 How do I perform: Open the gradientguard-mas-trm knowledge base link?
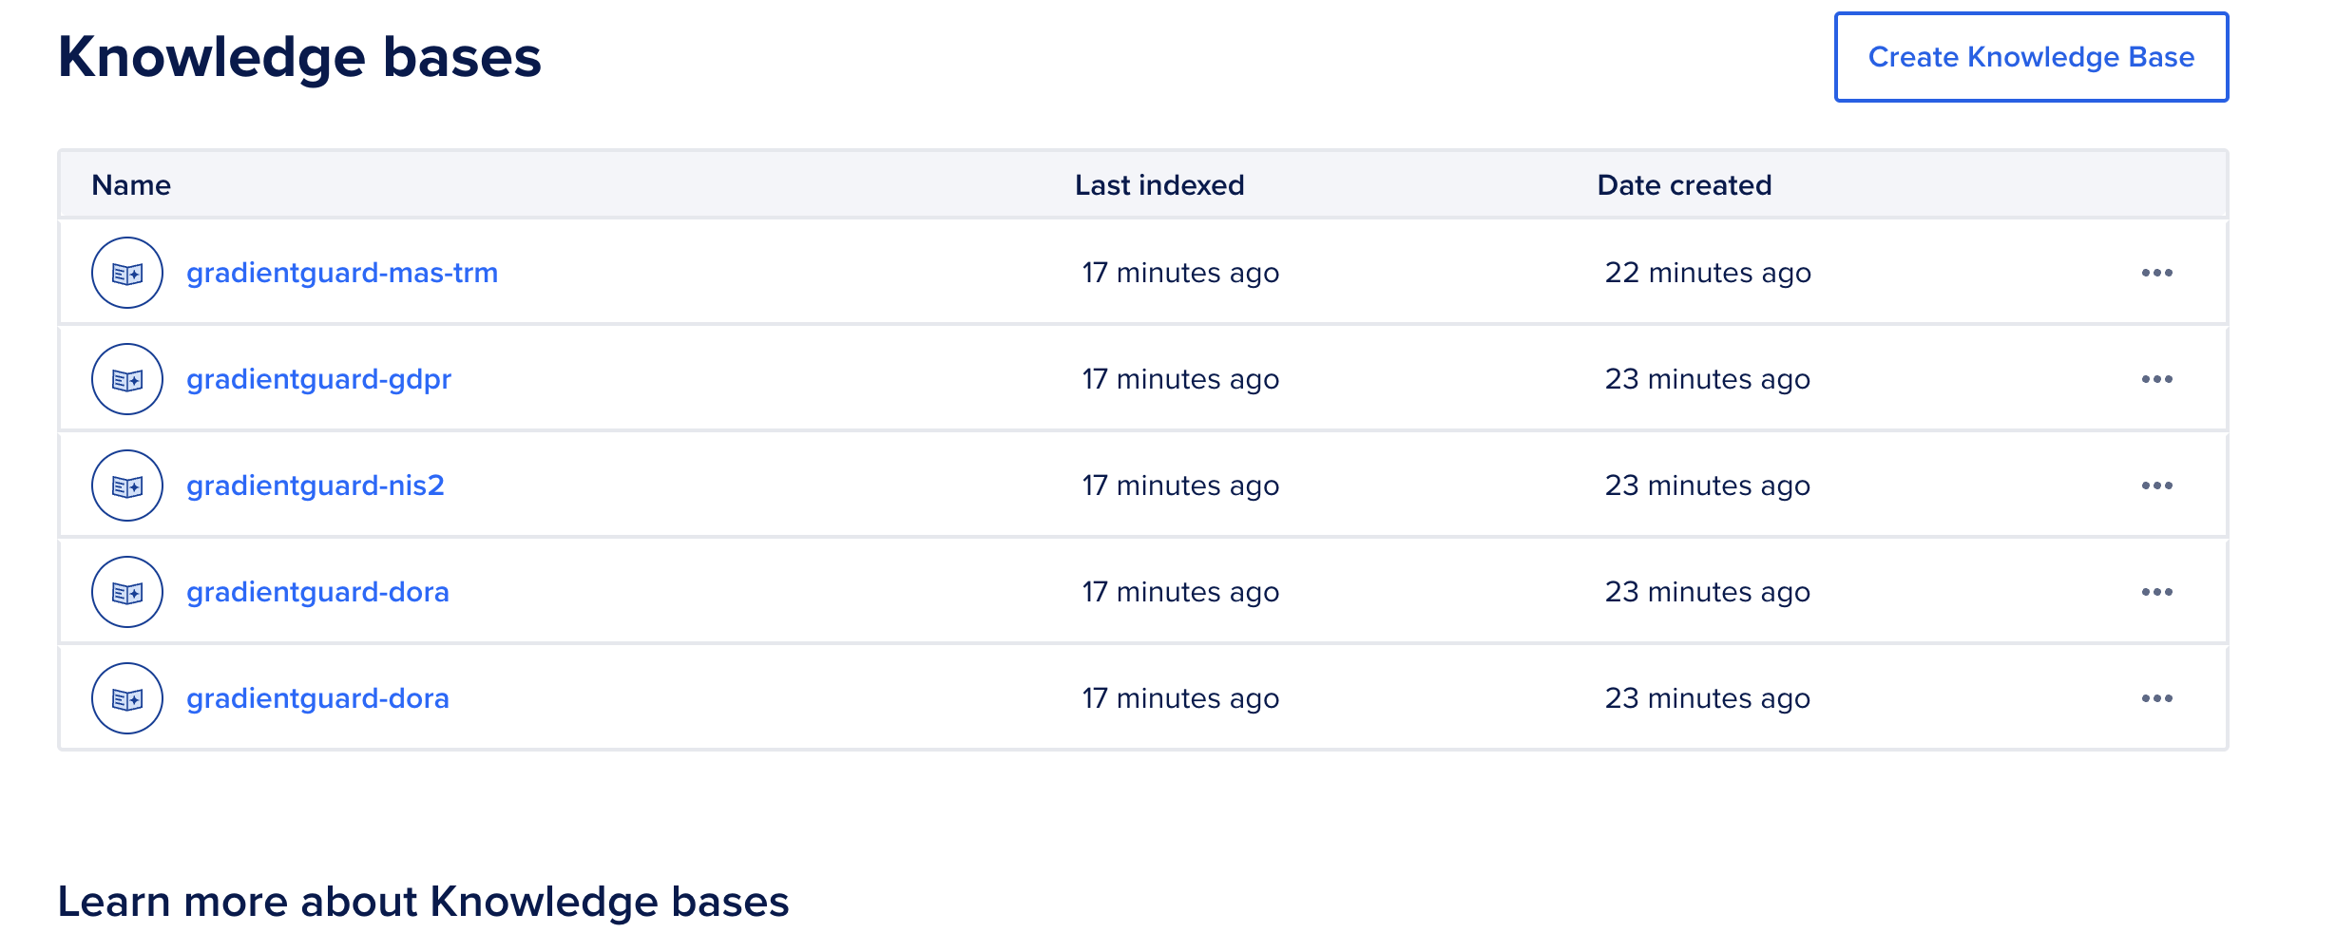pyautogui.click(x=342, y=273)
